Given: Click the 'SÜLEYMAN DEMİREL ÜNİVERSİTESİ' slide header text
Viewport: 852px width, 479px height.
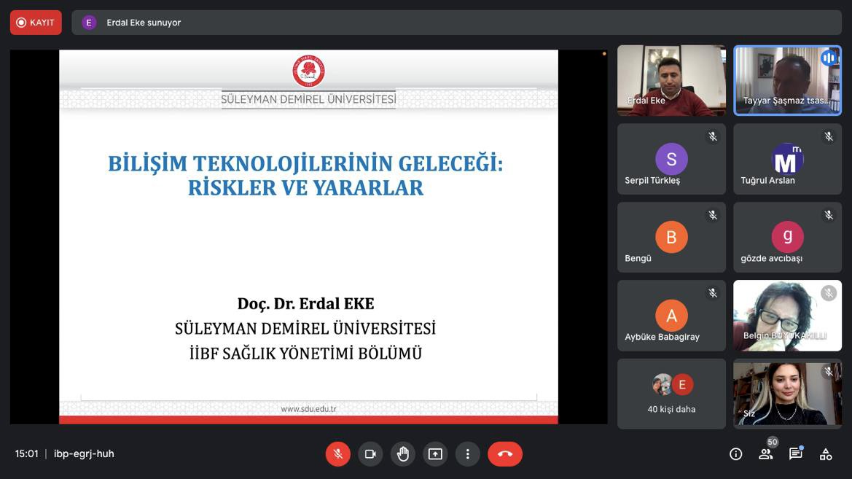Looking at the screenshot, I should [308, 99].
